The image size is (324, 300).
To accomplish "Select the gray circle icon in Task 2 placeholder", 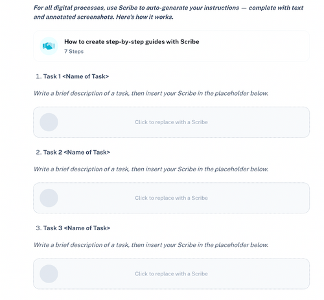I will [49, 198].
